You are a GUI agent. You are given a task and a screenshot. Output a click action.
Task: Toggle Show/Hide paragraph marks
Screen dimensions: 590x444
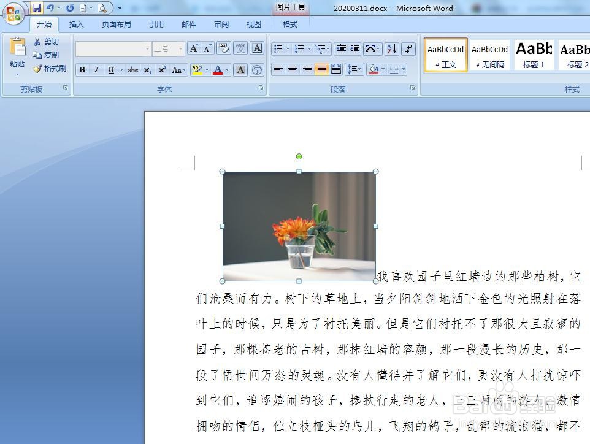pos(408,49)
